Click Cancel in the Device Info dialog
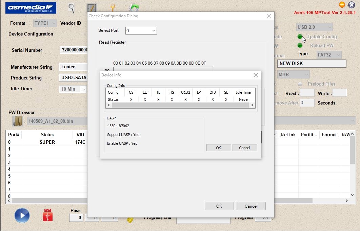 (245, 148)
